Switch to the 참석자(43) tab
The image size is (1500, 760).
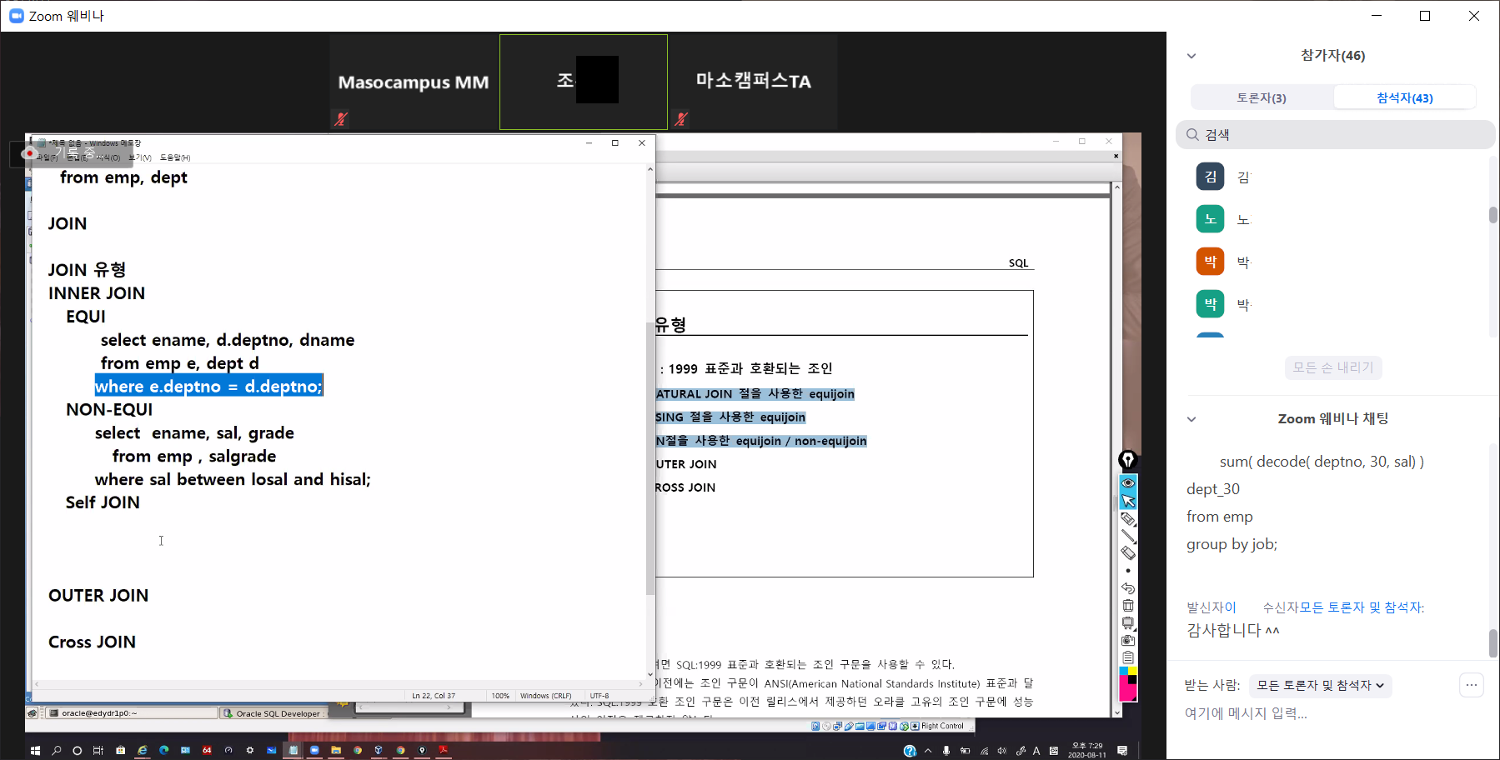point(1404,97)
